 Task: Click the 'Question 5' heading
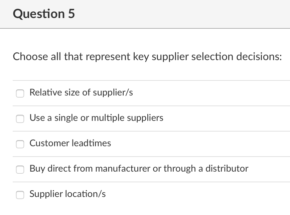(x=43, y=14)
